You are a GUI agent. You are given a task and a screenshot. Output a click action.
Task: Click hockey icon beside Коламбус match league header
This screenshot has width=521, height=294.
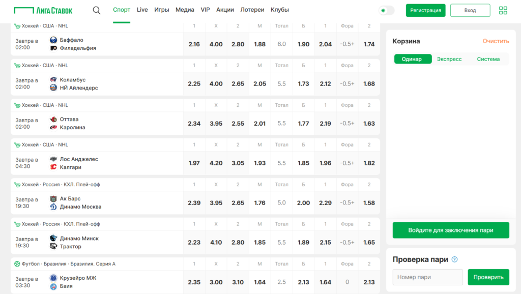(17, 66)
